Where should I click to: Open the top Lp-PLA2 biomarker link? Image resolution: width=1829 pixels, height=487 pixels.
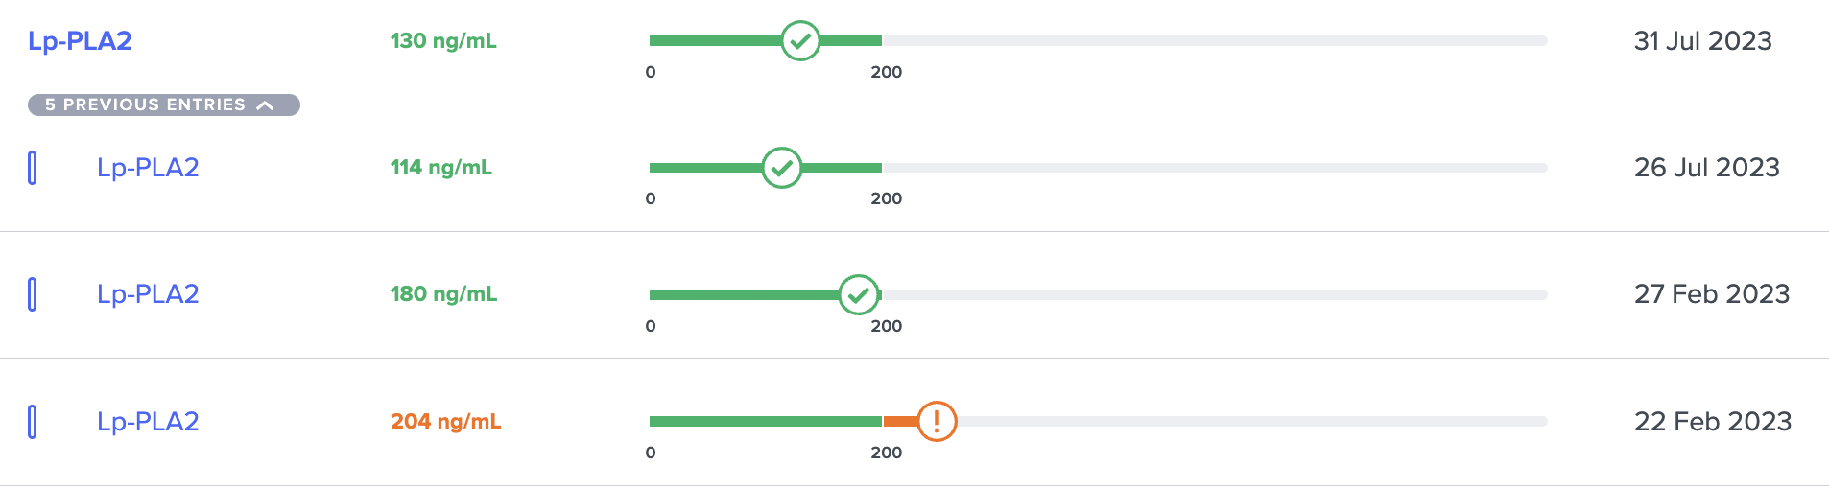coord(80,41)
